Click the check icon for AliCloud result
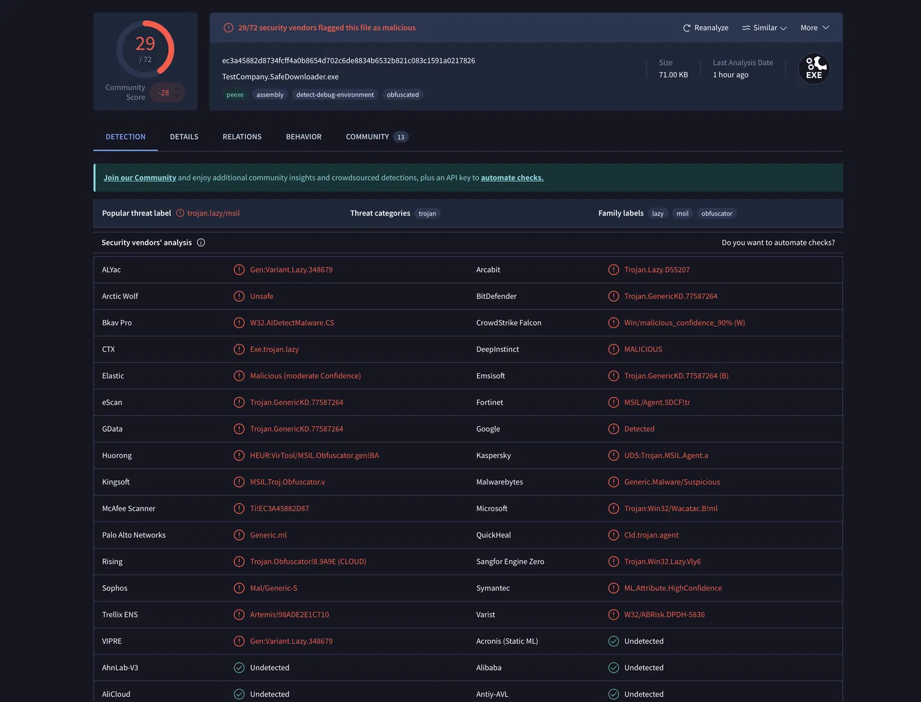 tap(239, 694)
